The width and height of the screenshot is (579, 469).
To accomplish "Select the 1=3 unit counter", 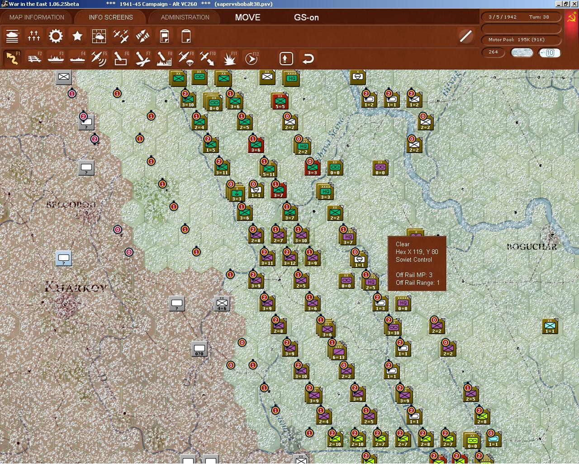I will coord(380,303).
